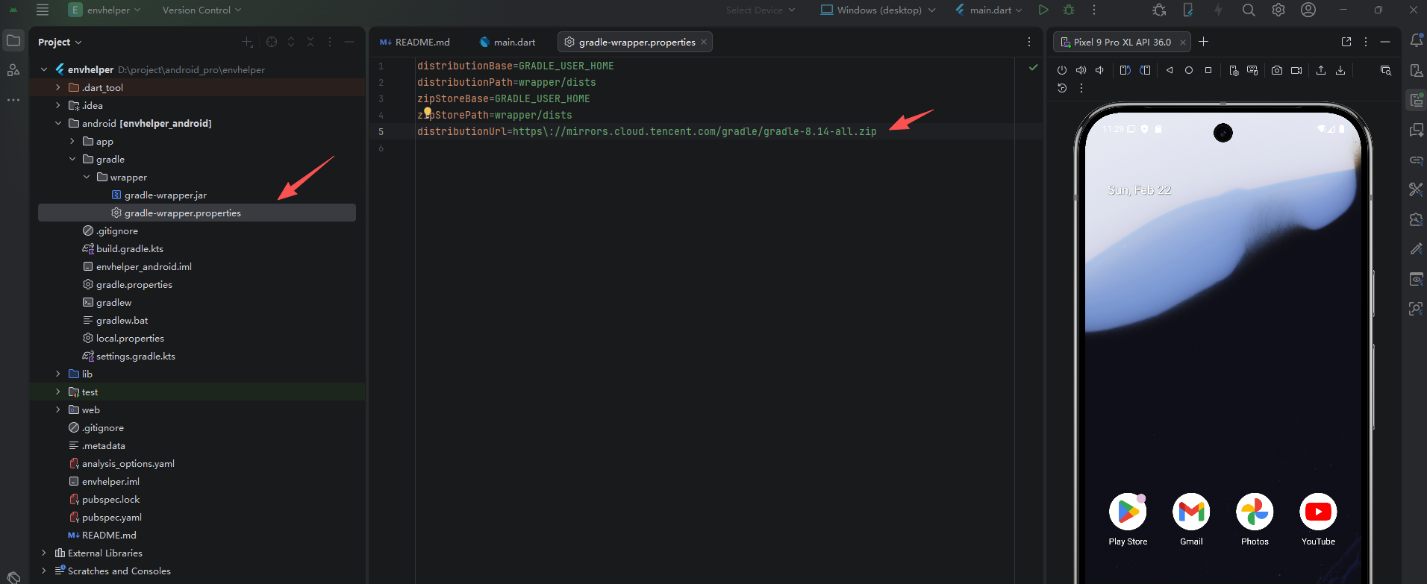Click the Select Opened File target icon

[272, 42]
